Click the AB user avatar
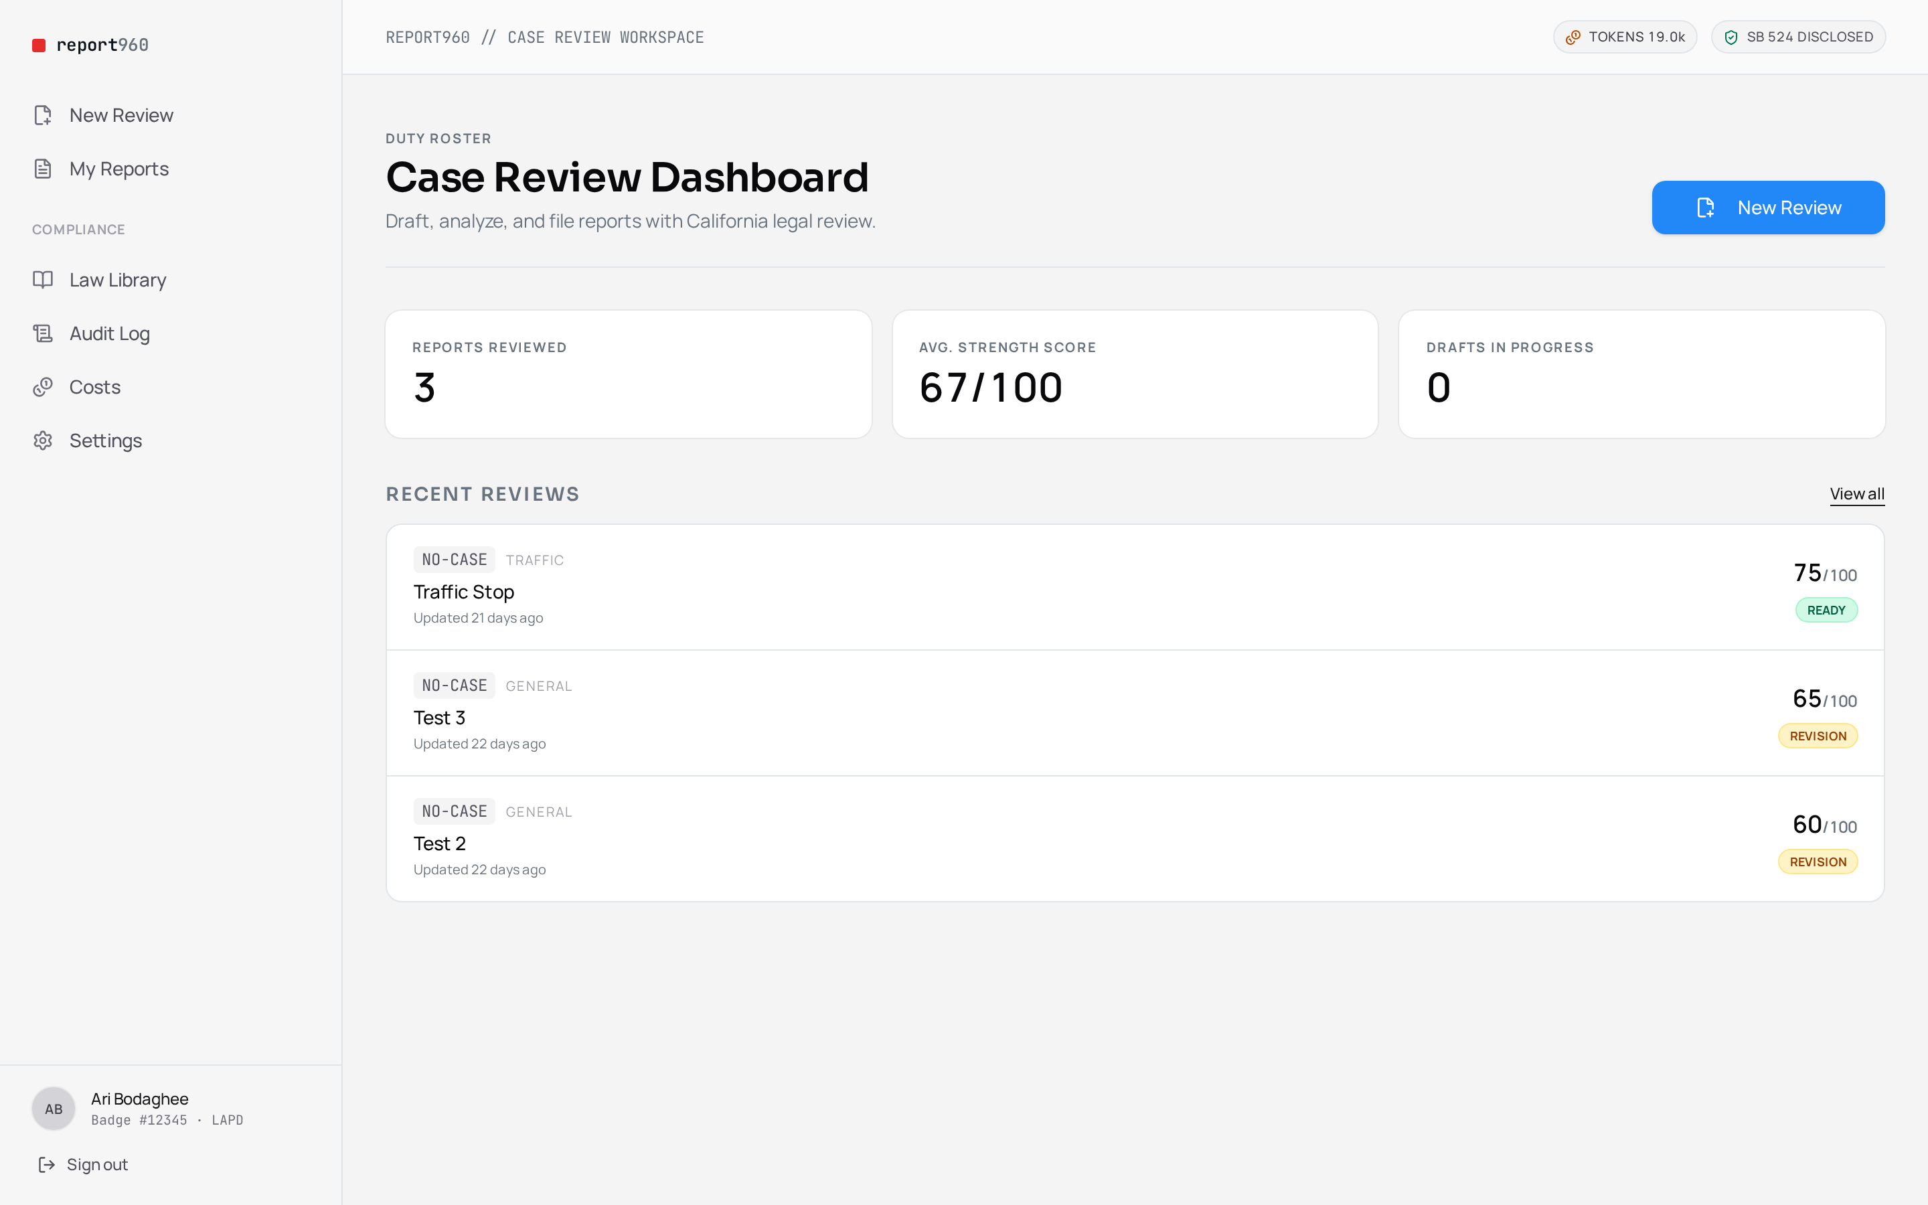1928x1205 pixels. pyautogui.click(x=54, y=1109)
